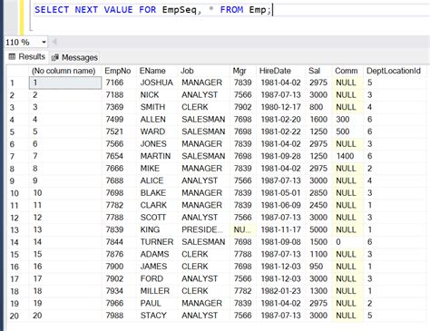Click the truncated NU... Mgr cell for KING
The width and height of the screenshot is (430, 331).
tap(242, 229)
